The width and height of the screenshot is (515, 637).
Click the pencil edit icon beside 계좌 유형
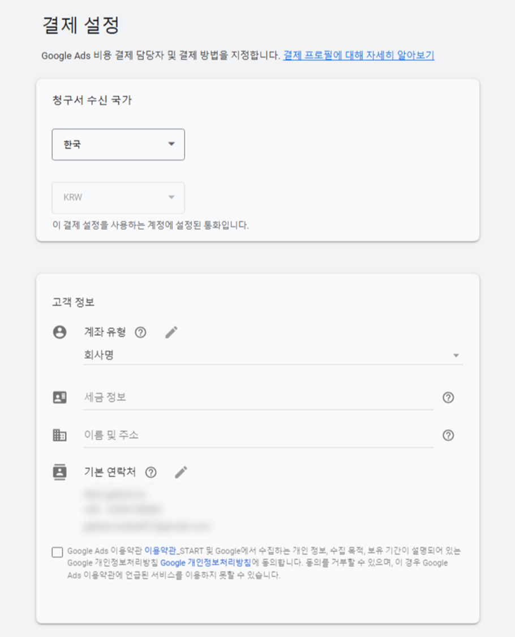(171, 332)
